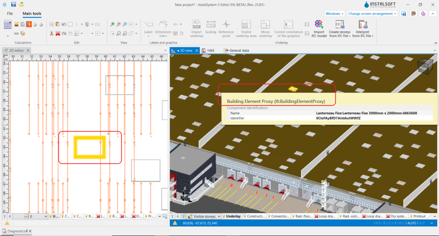Viewport: 439px width, 236px height.
Task: Click the highlighted orange heat calculation icon
Action: point(29,24)
